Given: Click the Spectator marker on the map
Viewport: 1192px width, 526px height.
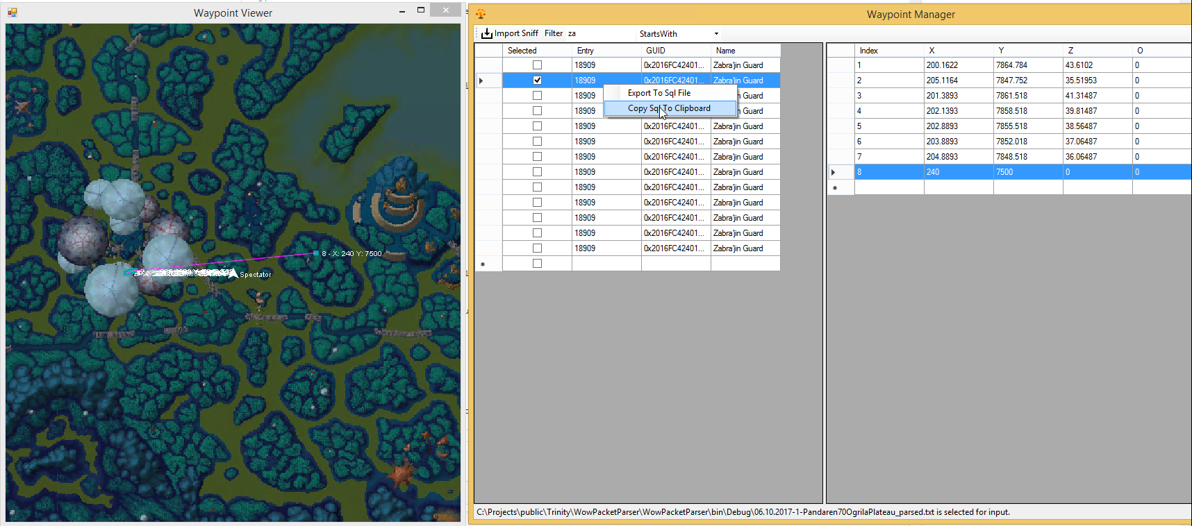Looking at the screenshot, I should click(233, 273).
